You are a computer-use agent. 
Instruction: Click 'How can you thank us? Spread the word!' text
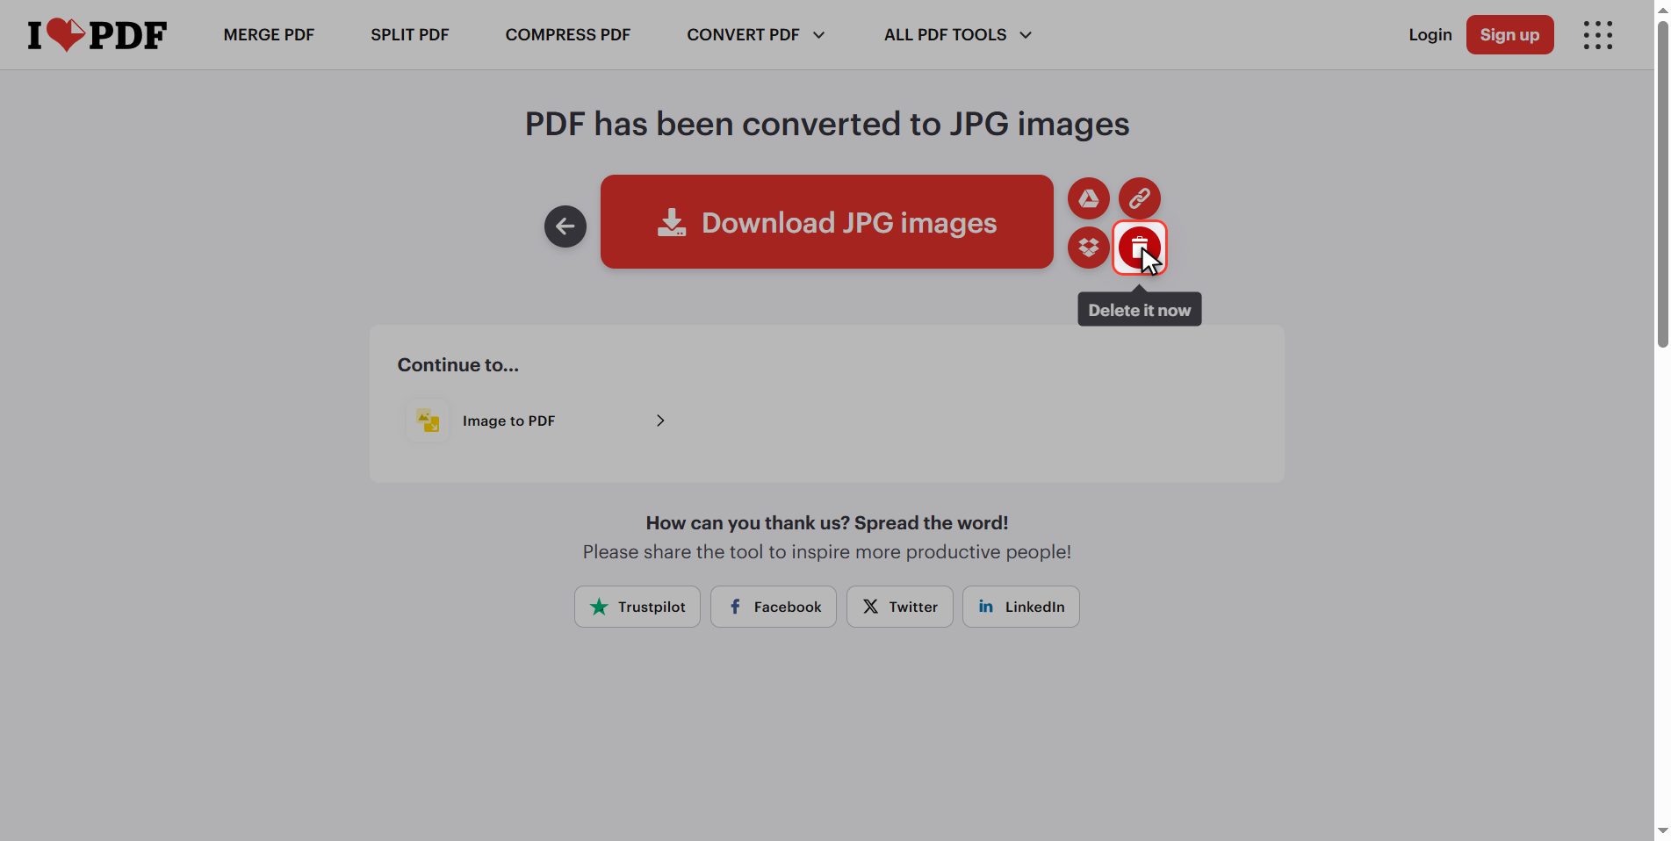[826, 523]
